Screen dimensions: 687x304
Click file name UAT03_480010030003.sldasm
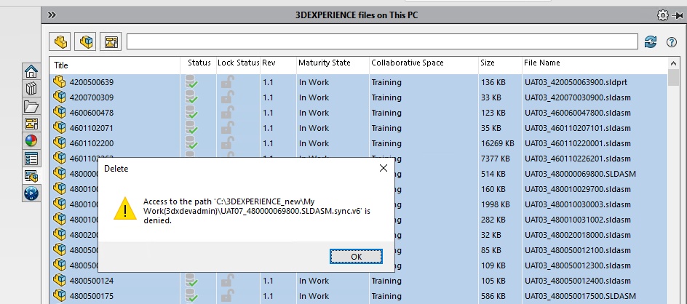[577, 204]
